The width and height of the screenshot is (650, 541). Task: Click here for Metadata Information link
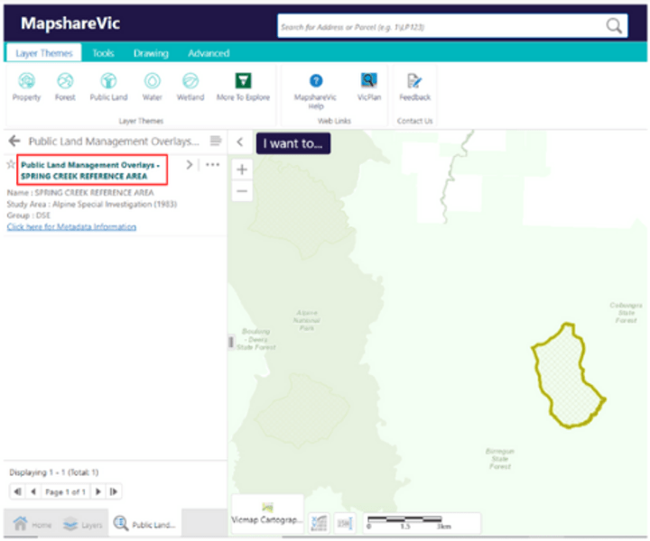pos(71,226)
